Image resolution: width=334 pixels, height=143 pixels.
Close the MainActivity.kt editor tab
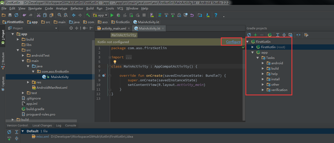163,29
